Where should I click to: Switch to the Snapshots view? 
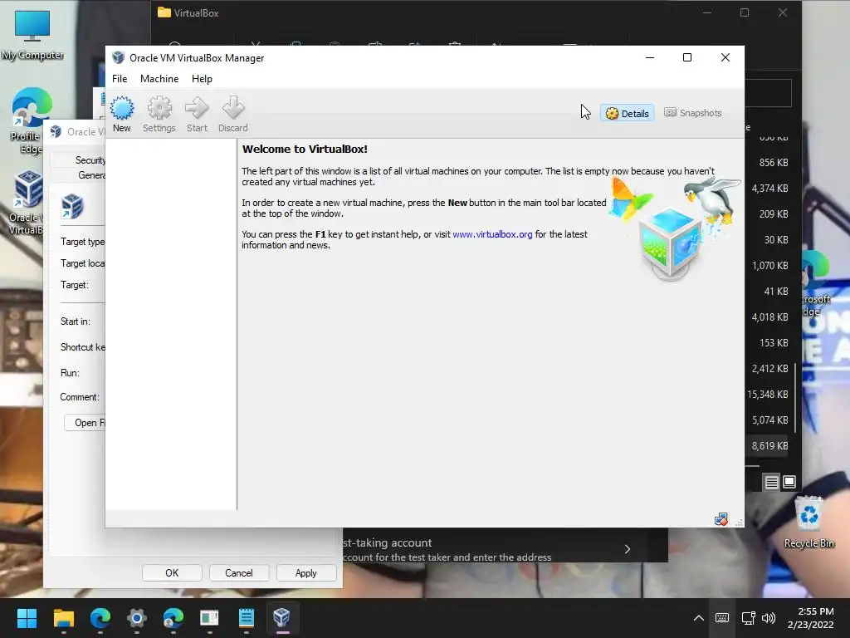[693, 113]
